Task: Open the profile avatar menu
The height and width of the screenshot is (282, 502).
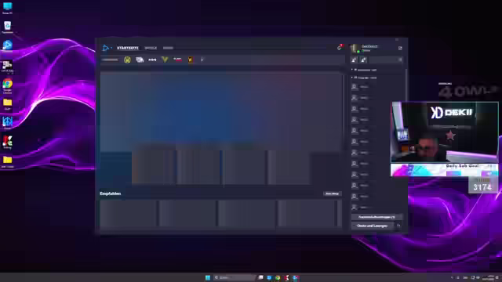Action: click(x=355, y=49)
